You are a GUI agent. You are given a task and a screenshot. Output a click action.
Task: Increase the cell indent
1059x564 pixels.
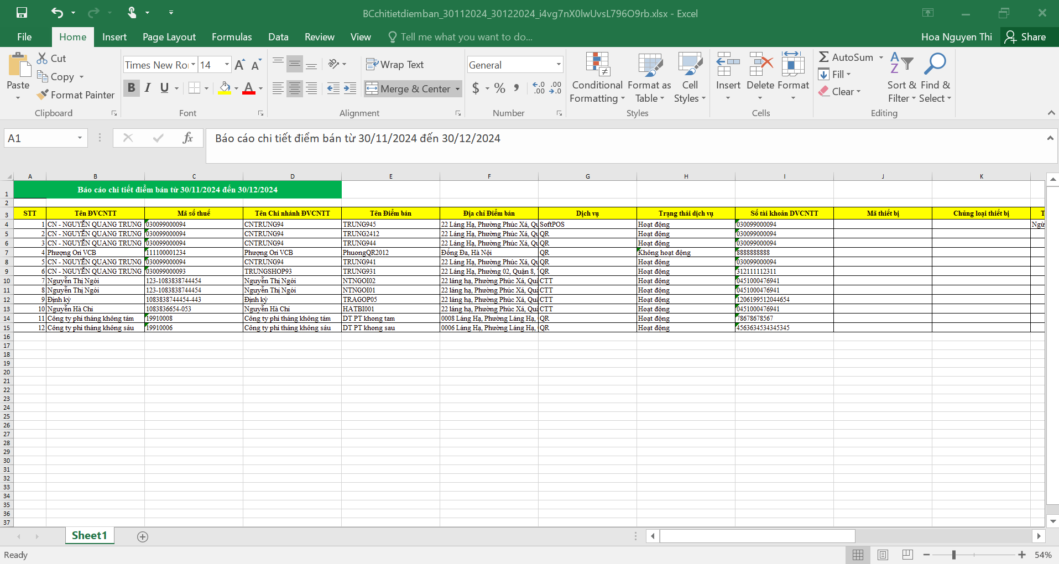click(x=350, y=88)
